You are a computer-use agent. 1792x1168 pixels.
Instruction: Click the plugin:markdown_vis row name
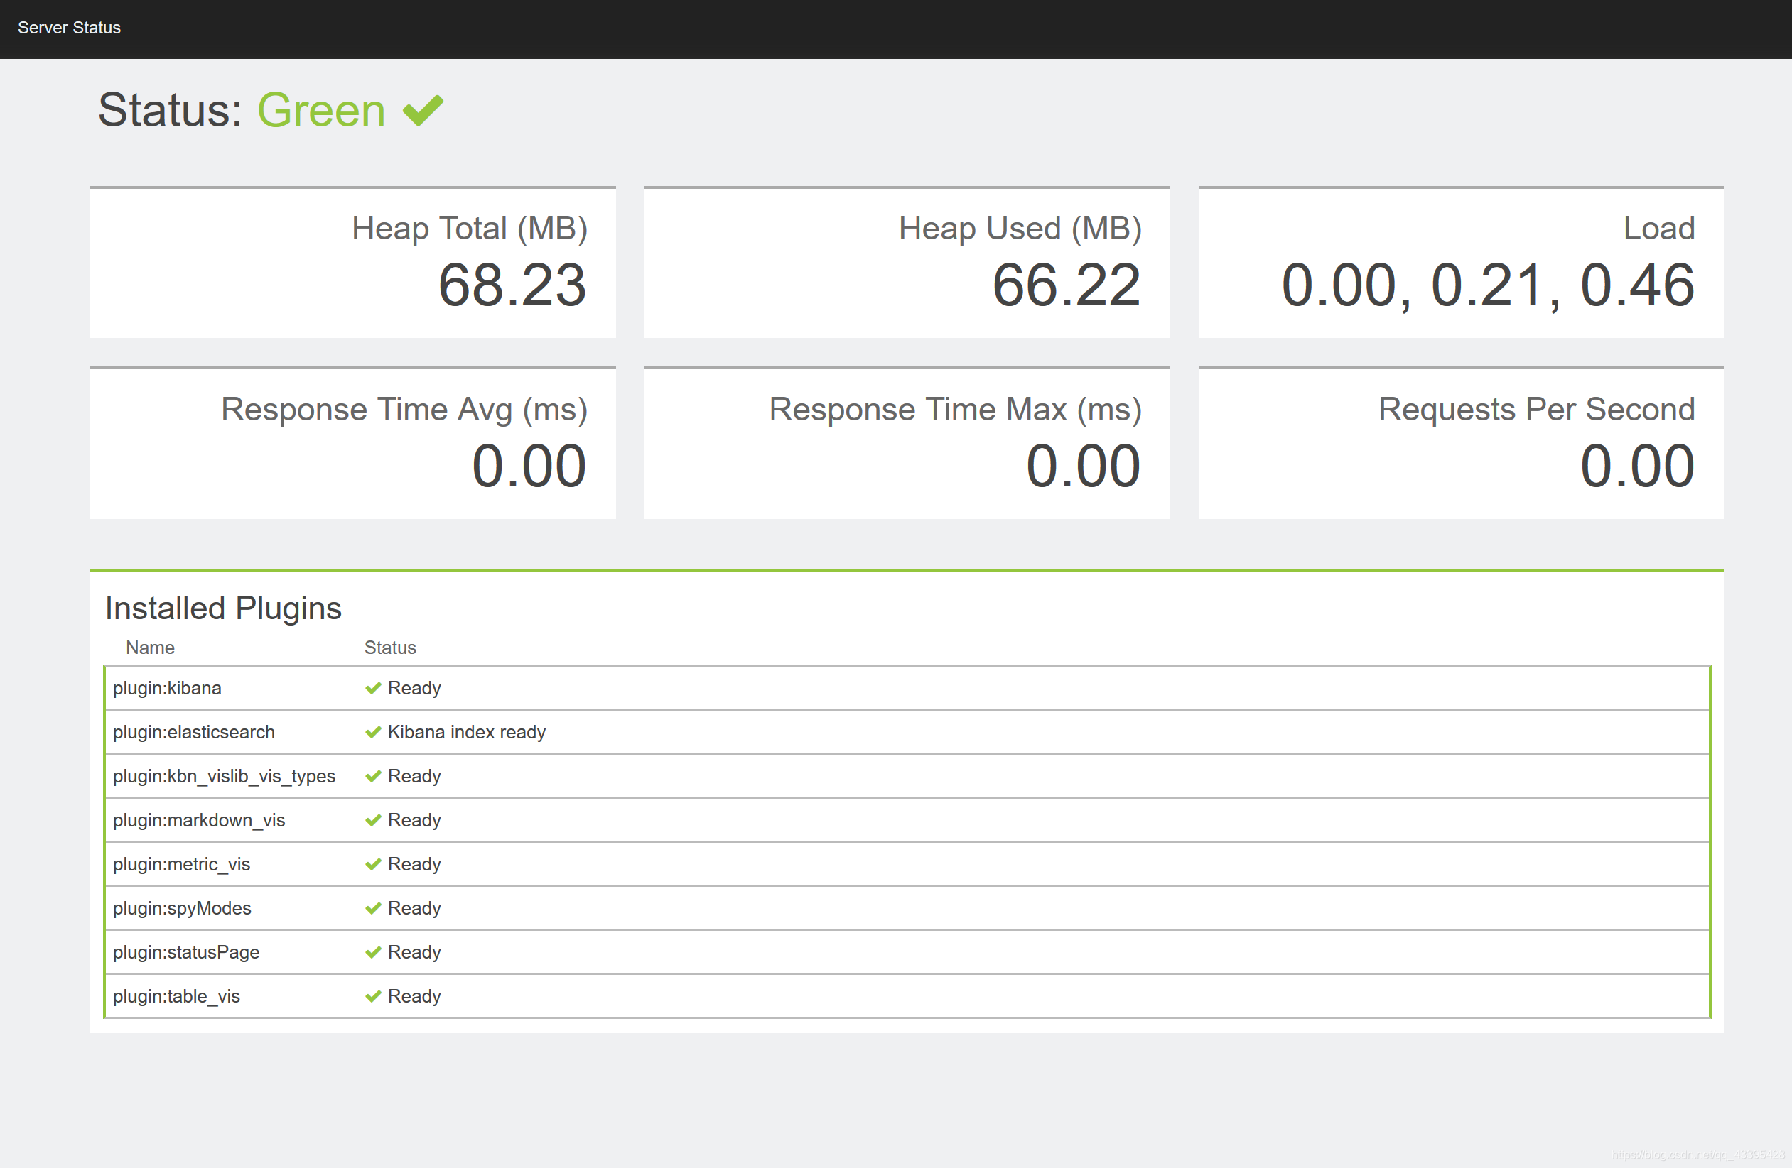click(x=199, y=820)
